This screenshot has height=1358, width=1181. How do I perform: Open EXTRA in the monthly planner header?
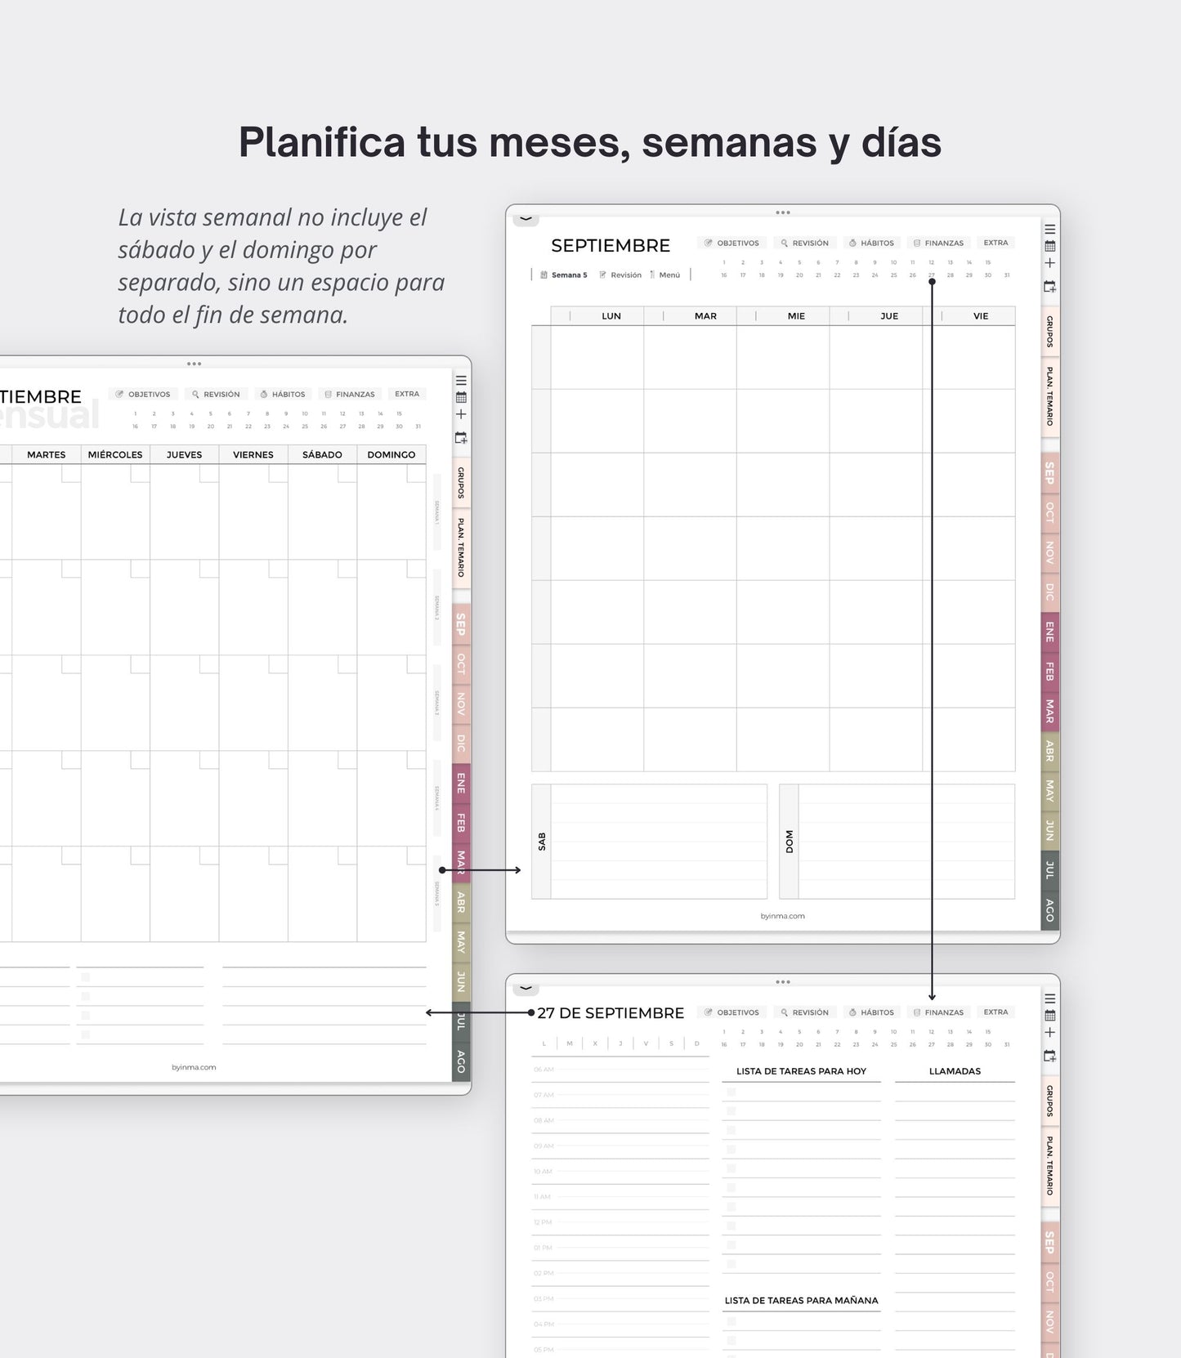point(407,394)
